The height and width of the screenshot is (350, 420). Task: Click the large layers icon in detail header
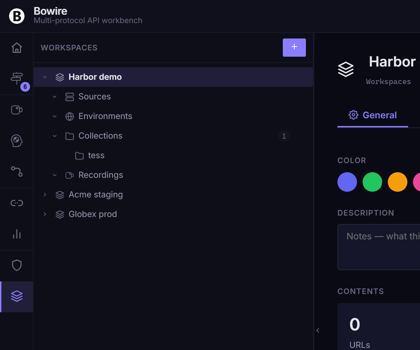point(346,69)
